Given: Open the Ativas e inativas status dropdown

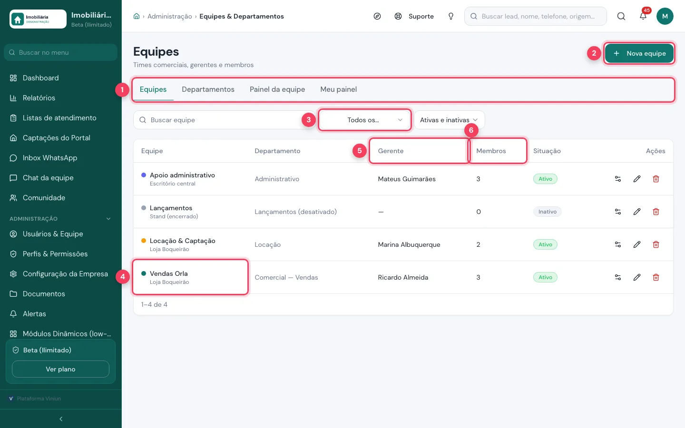Looking at the screenshot, I should coord(450,120).
